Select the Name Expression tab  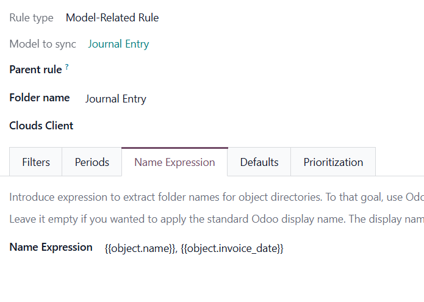pos(174,162)
